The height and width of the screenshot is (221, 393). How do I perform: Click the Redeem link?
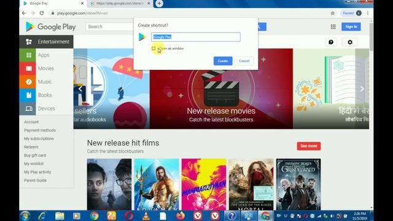tap(31, 147)
